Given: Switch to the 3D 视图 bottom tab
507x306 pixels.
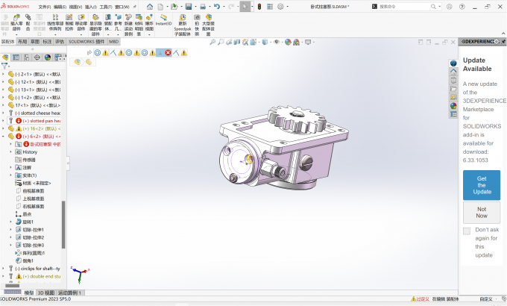Looking at the screenshot, I should pyautogui.click(x=46, y=293).
